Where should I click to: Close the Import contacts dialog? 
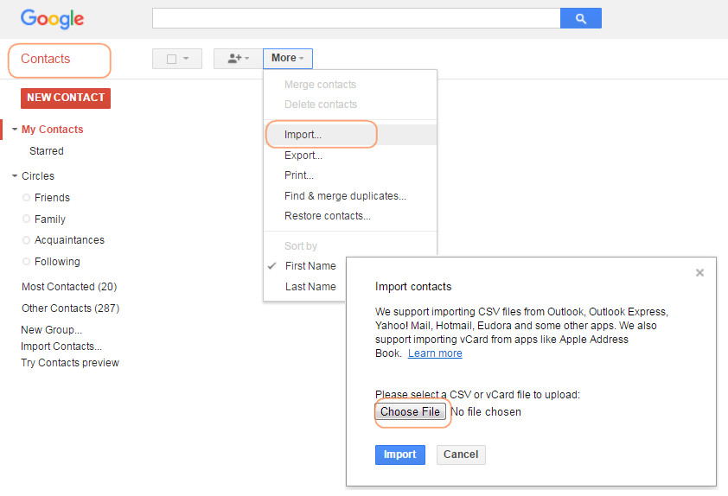[699, 273]
